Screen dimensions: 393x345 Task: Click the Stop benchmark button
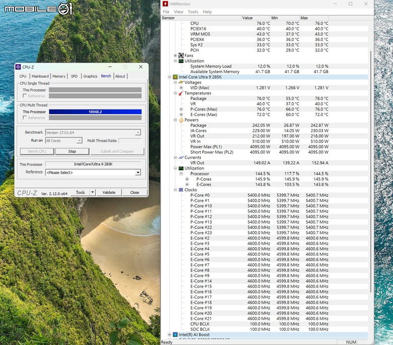tap(72, 151)
